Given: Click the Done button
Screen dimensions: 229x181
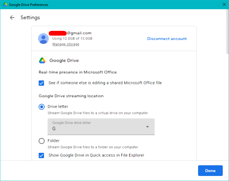Looking at the screenshot, I should (x=210, y=171).
